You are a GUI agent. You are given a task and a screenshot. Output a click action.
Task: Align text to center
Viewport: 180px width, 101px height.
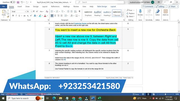55,16
